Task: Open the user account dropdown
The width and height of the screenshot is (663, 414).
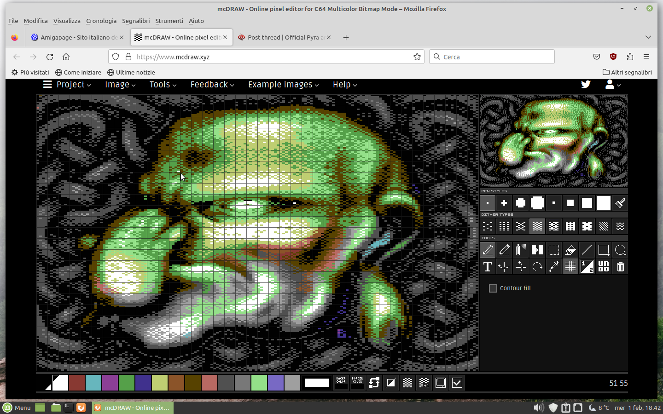Action: 613,85
